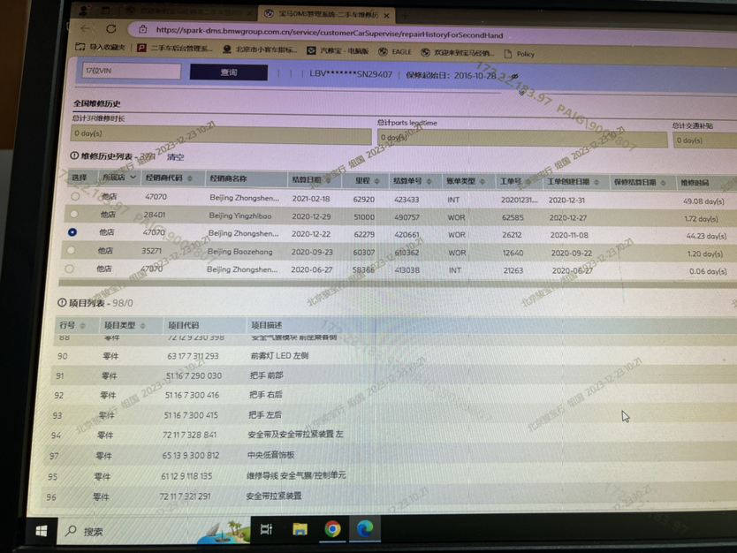
Task: Open the 二手车后台管理系 bookmark
Action: coord(174,48)
